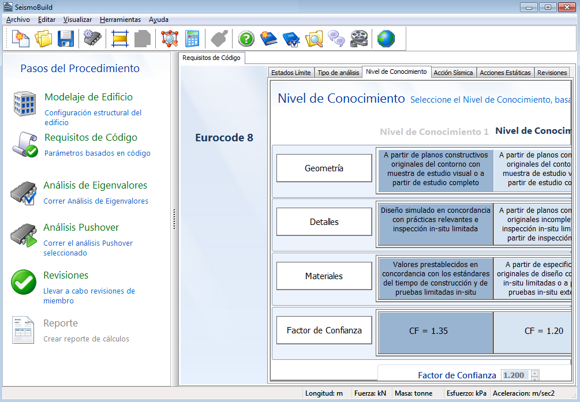Viewport: 580px width, 402px height.
Task: Click the Factor de Confianza value field
Action: point(514,375)
